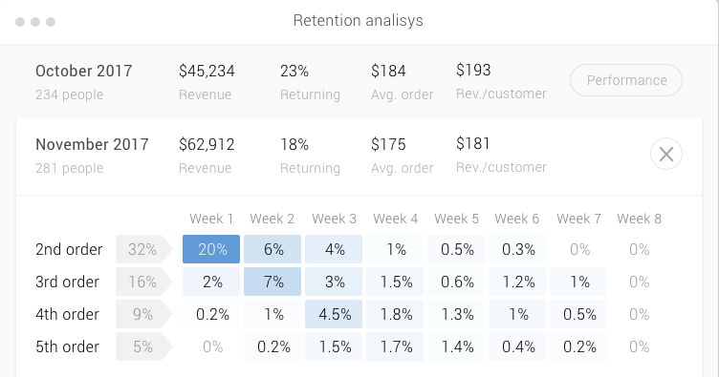Screen dimensions: 719x377
Task: Close the November 2017 expanded panel
Action: point(665,154)
